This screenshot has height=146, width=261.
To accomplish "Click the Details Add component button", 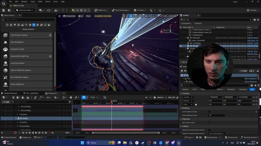I will click(x=244, y=71).
